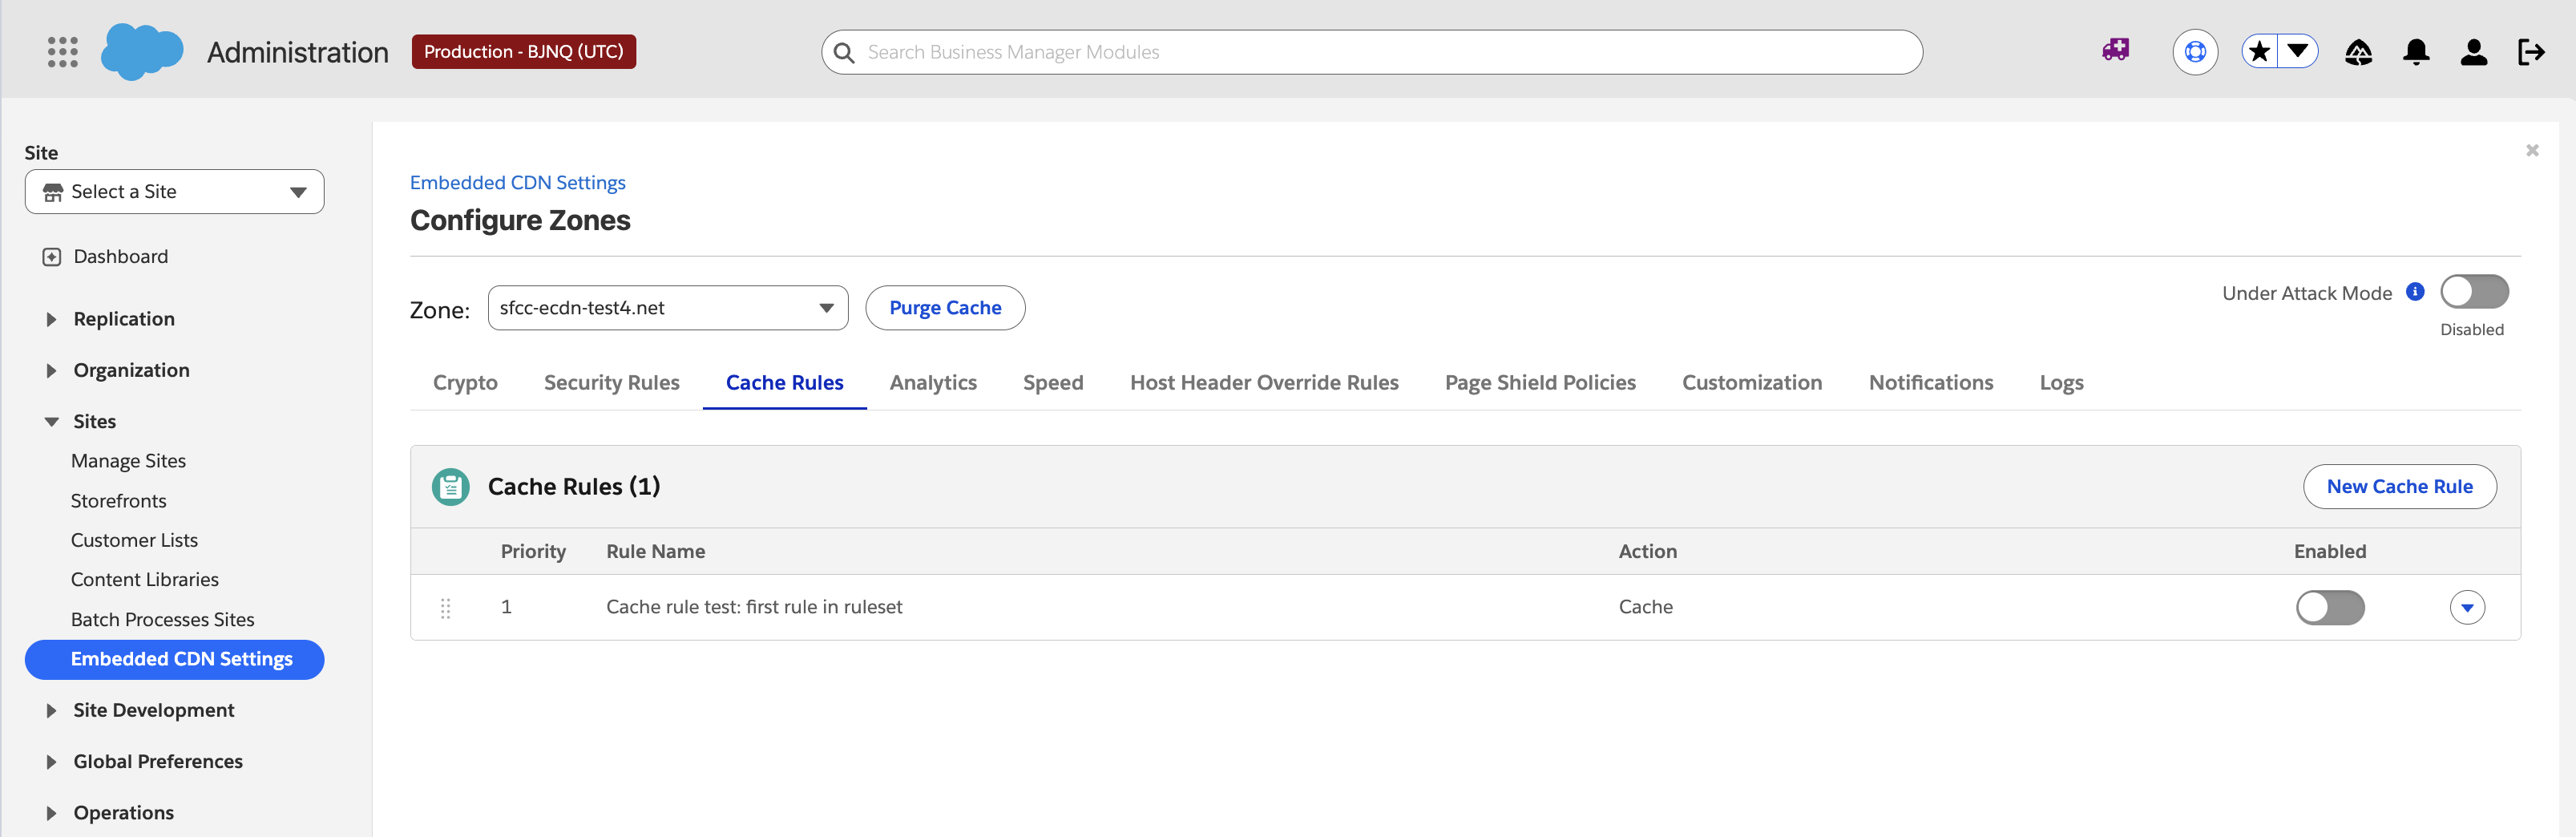Open the Zone sfcc-ecdn-test4.net dropdown
Image resolution: width=2576 pixels, height=837 pixels.
tap(667, 308)
